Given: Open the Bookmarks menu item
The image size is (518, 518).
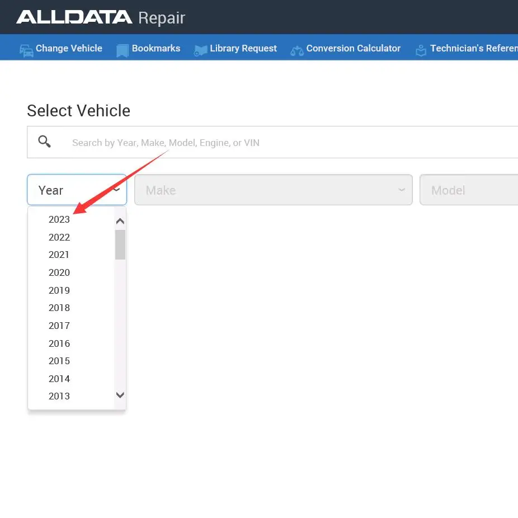Looking at the screenshot, I should 148,49.
